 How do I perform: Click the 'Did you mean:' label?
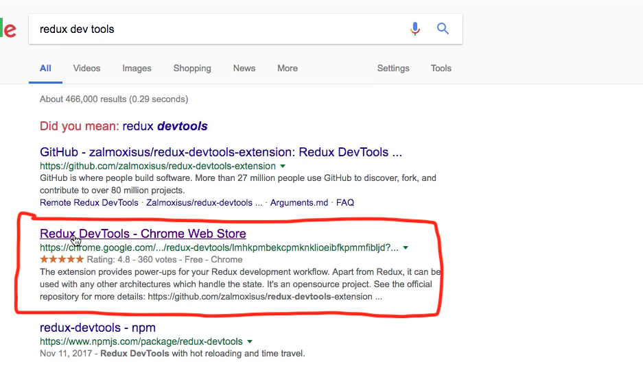point(79,126)
